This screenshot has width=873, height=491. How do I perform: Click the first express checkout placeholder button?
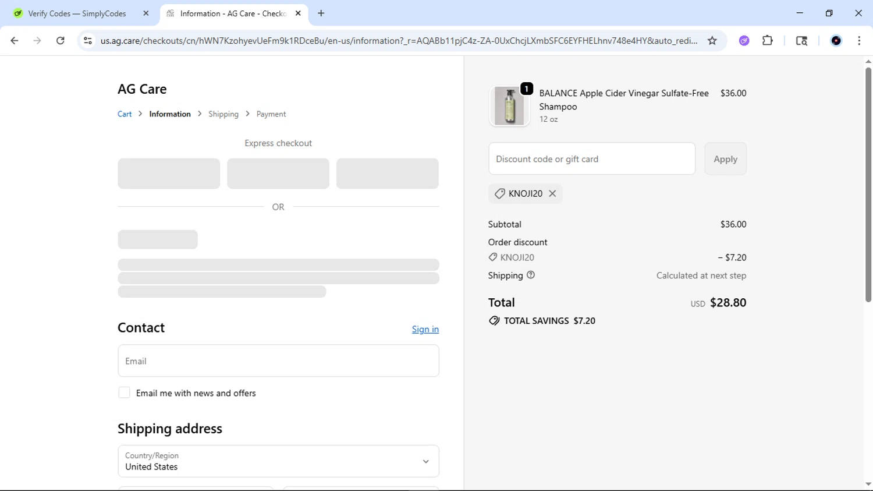tap(169, 174)
